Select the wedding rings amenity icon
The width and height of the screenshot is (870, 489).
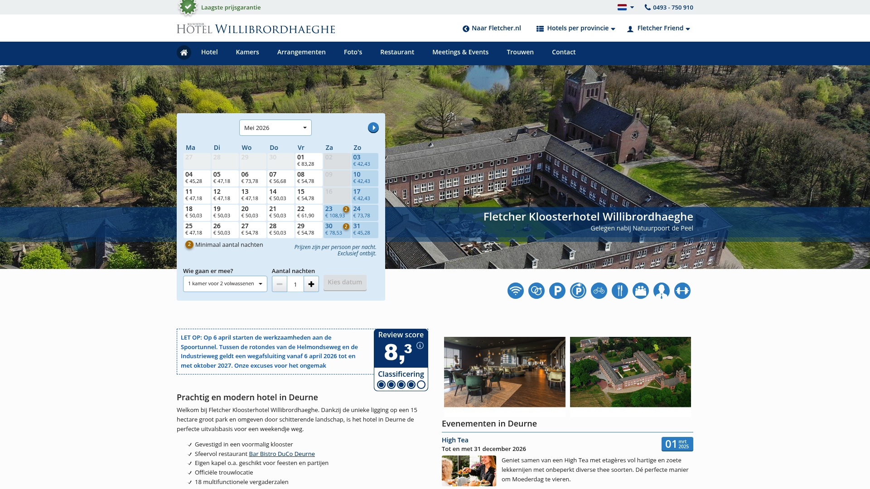point(536,291)
